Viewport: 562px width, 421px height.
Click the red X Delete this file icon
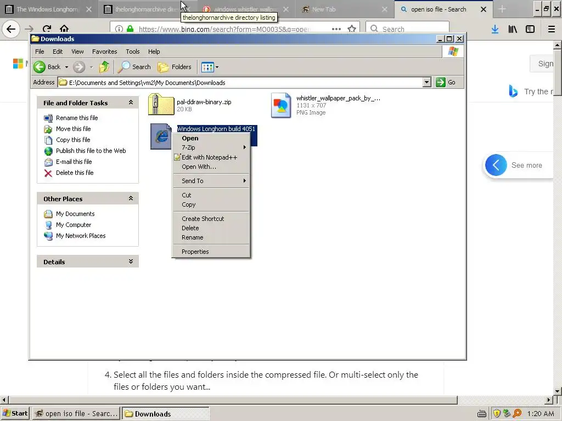[48, 173]
